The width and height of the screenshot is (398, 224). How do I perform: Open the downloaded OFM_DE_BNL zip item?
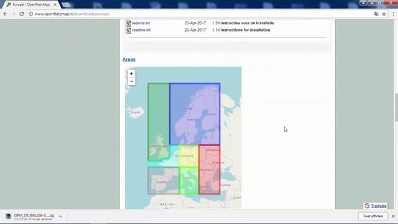[34, 217]
